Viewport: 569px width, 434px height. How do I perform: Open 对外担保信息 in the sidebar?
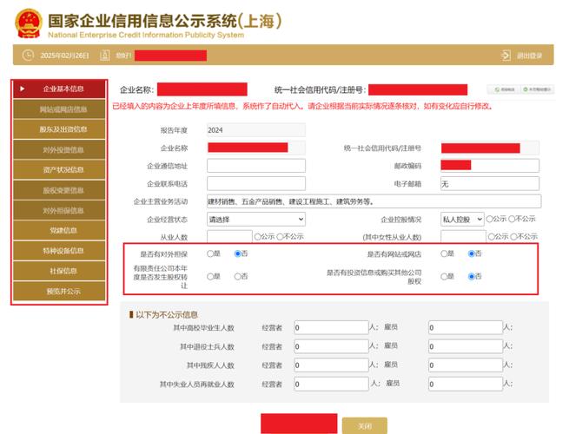point(59,210)
